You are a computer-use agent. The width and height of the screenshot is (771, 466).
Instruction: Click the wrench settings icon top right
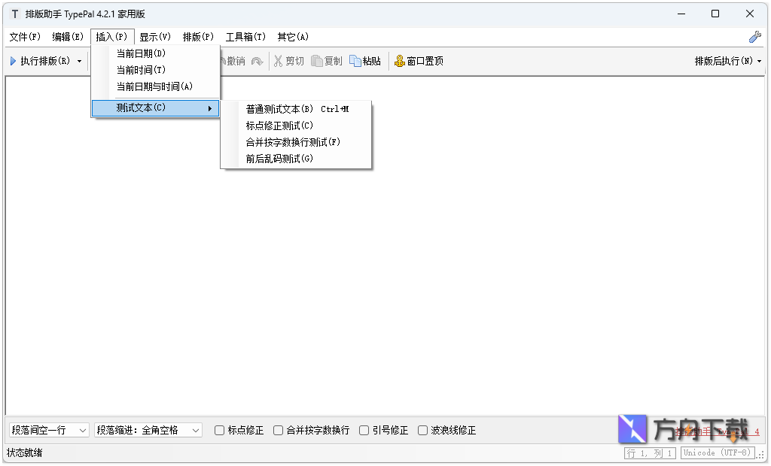[x=755, y=35]
